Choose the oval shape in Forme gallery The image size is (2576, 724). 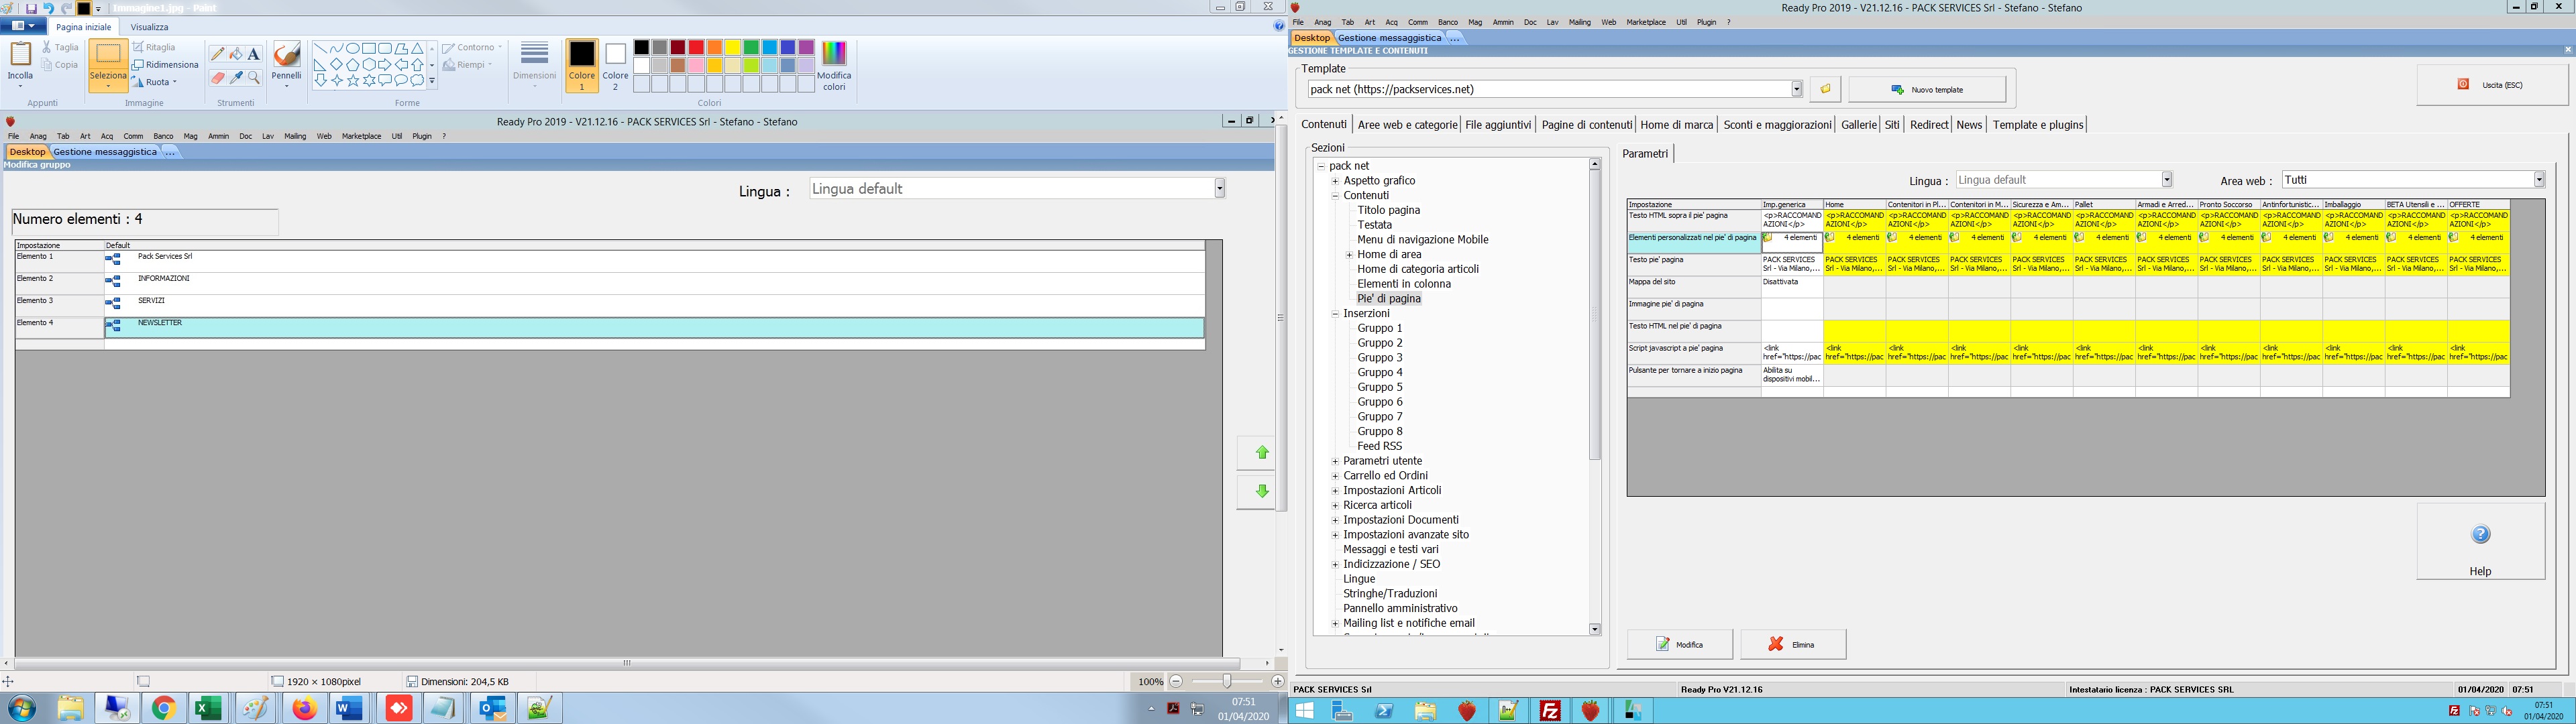tap(353, 48)
